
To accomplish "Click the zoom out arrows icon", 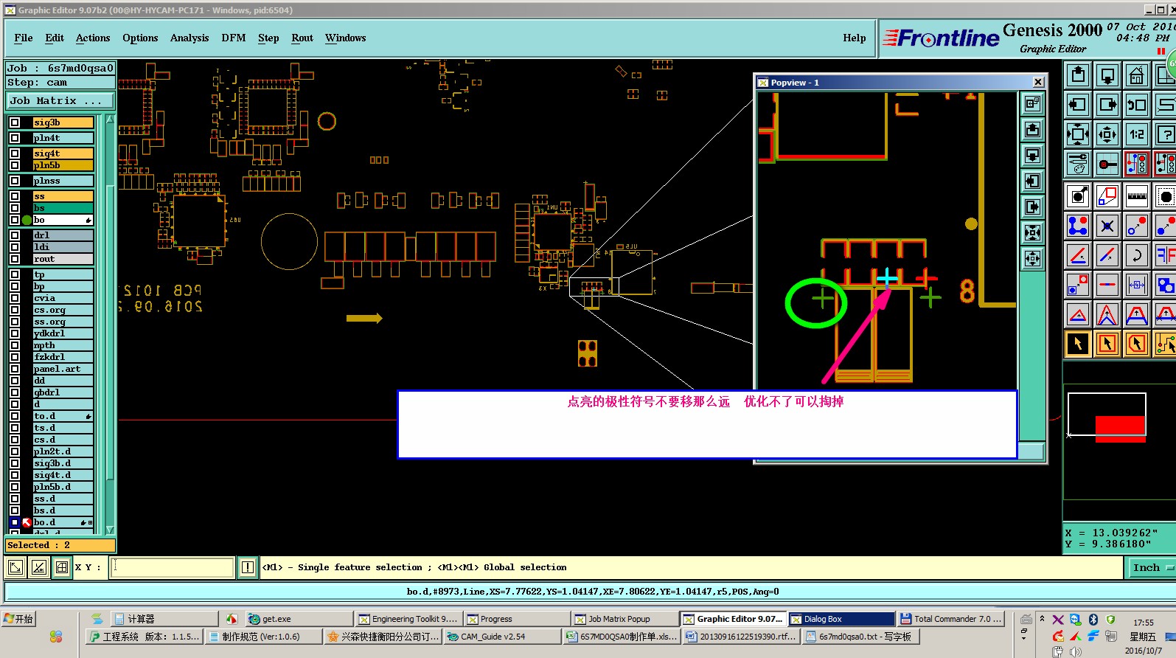I will [1078, 134].
